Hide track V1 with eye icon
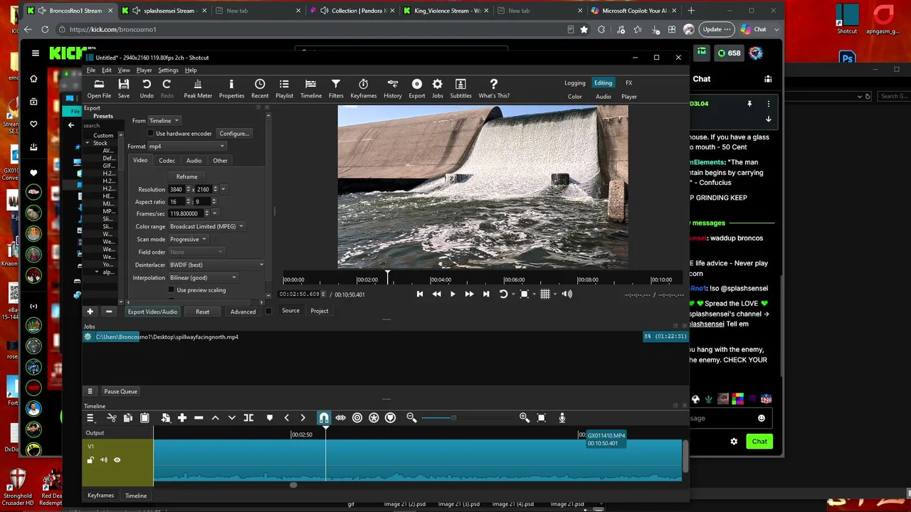 [x=117, y=460]
